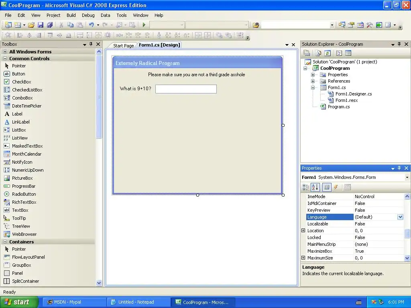
Task: Toggle auto-hide pin on Toolbox panel
Action: pos(91,44)
